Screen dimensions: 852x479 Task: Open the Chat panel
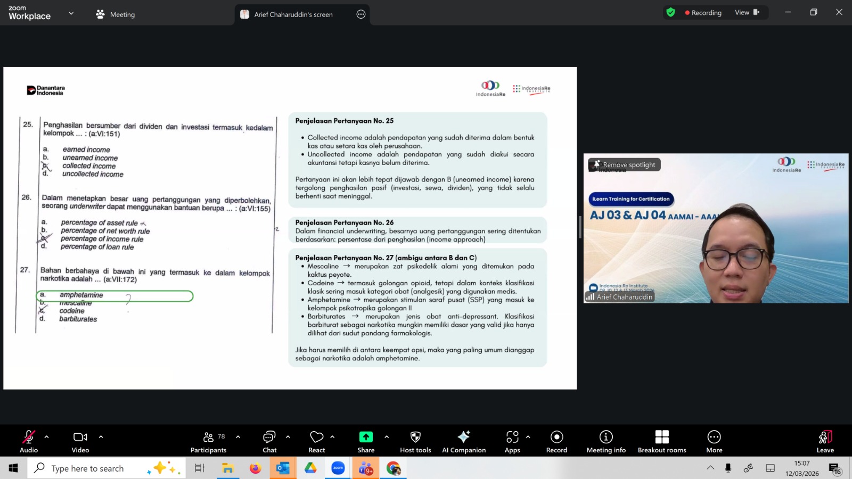coord(269,441)
